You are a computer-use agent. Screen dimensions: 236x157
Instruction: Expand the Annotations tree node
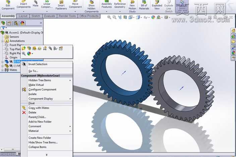2,41
